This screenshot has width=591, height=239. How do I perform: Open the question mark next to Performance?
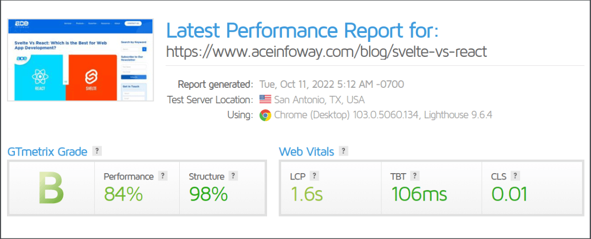tap(162, 176)
